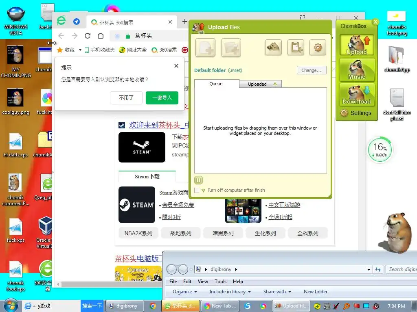Click the browser home icon
Screen dimensions: 417x312
101,36
